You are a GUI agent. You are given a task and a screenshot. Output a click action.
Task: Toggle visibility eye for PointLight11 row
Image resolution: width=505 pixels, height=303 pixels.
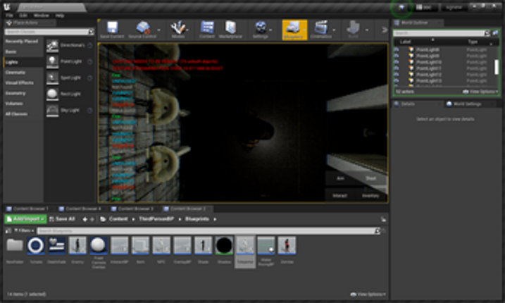tap(397, 68)
